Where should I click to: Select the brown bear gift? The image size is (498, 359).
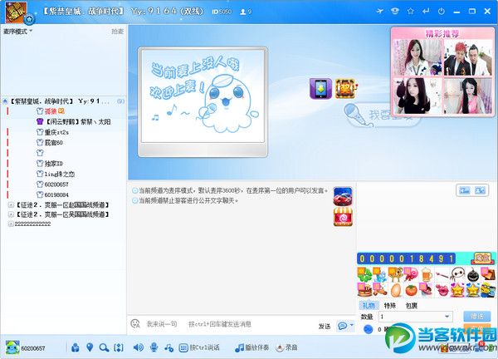tap(395, 274)
